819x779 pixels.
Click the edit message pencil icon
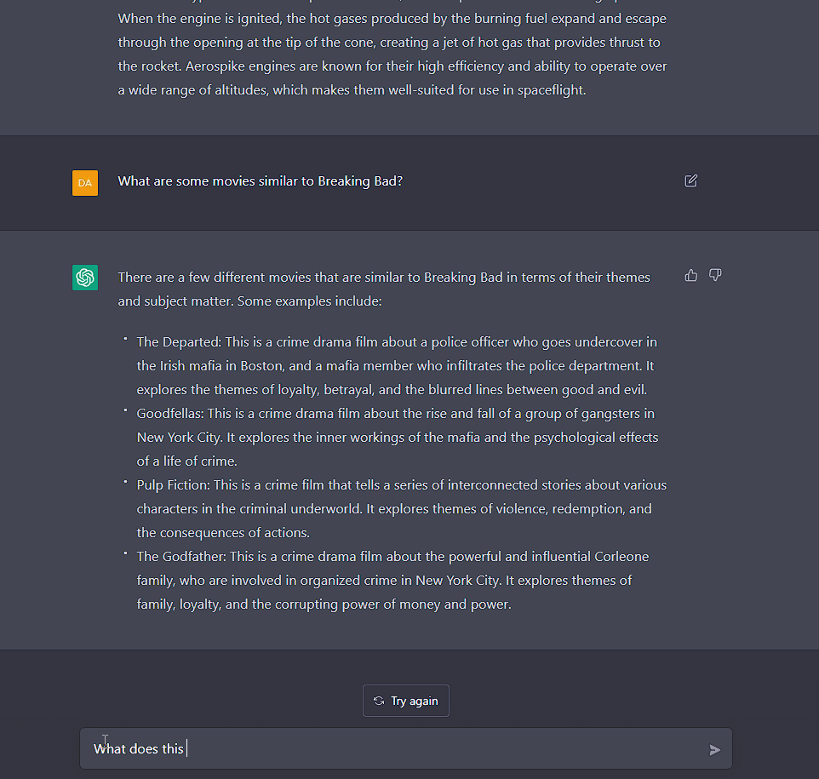(690, 180)
